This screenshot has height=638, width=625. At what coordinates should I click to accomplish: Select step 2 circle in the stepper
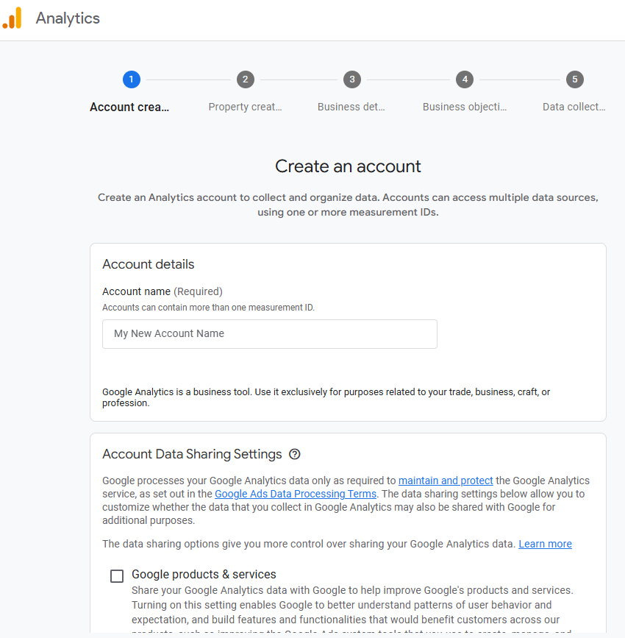click(x=245, y=79)
